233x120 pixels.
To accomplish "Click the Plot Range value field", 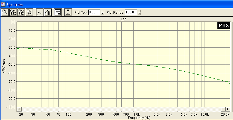I will coord(131,12).
